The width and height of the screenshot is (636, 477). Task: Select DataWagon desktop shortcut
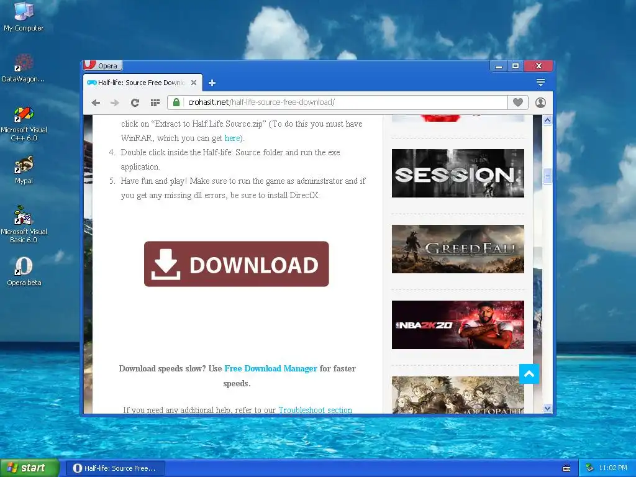point(24,68)
